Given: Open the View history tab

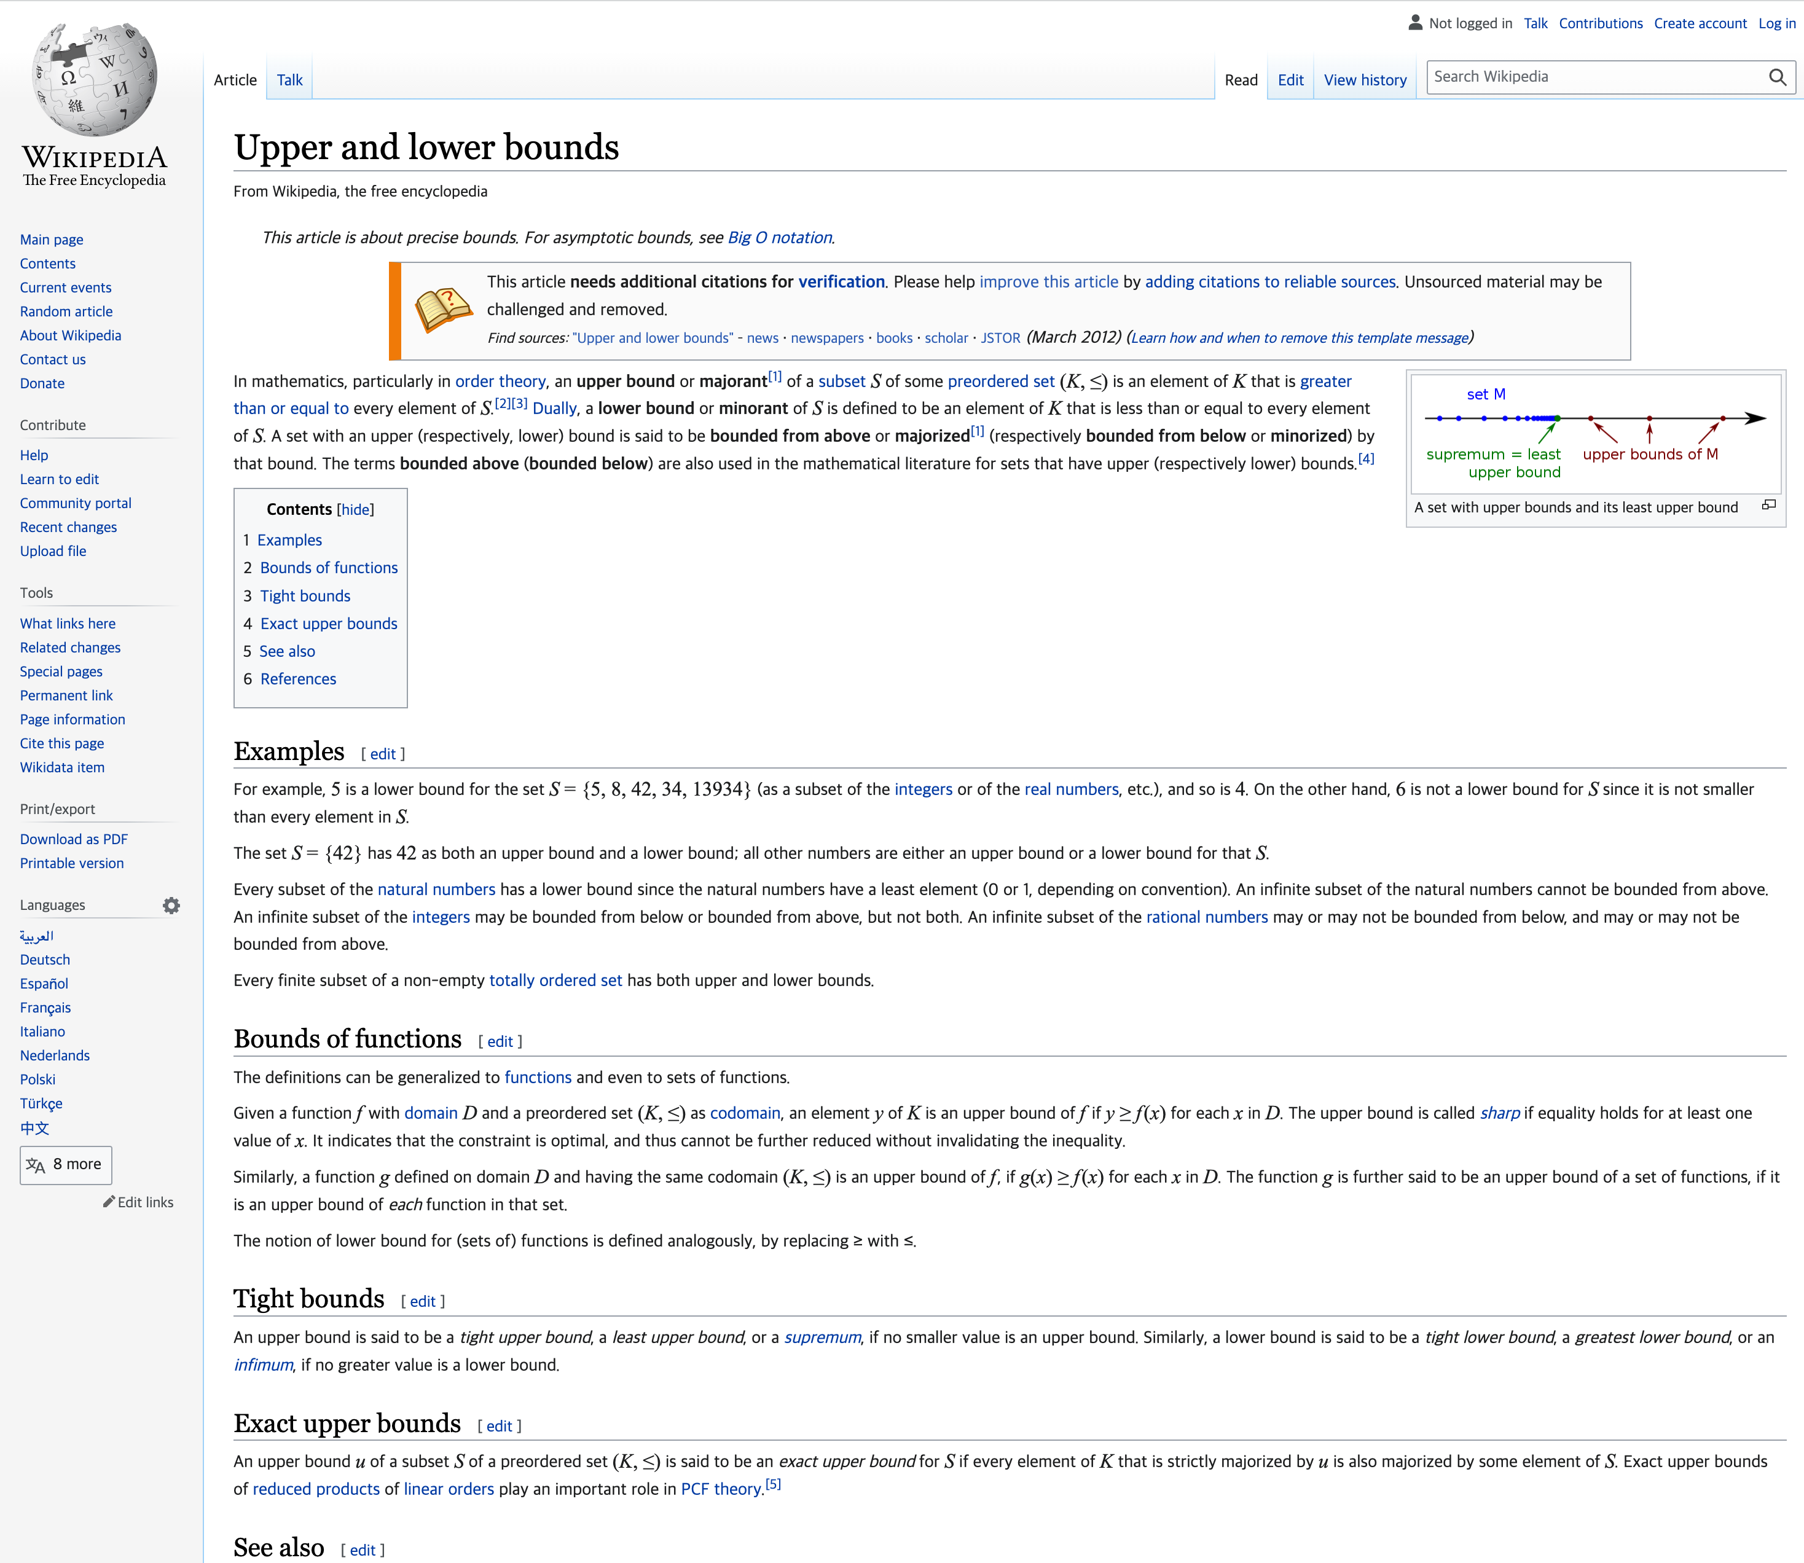Looking at the screenshot, I should point(1364,80).
